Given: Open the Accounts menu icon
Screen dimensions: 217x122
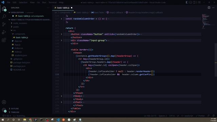Looking at the screenshot, I should [x=4, y=102].
